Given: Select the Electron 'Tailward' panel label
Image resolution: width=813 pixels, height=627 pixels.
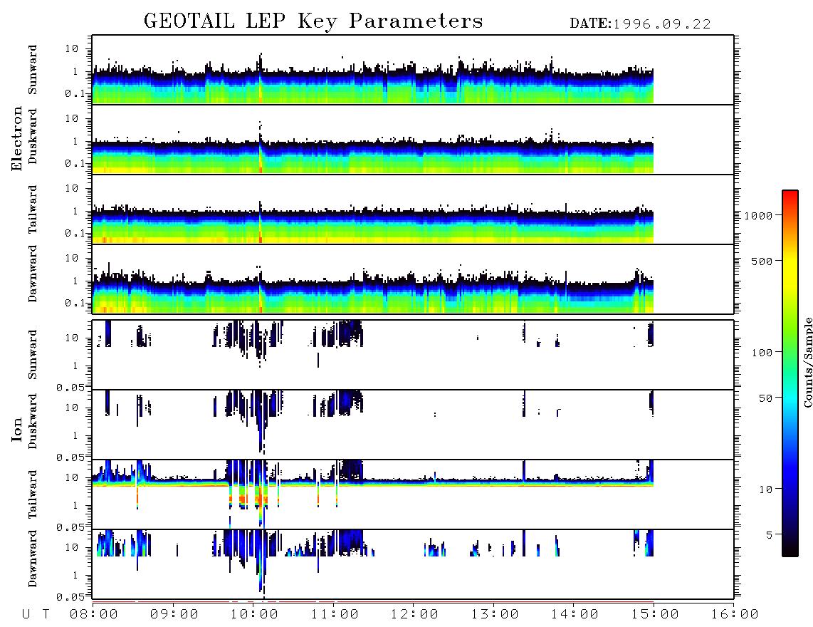Looking at the screenshot, I should click(x=33, y=209).
